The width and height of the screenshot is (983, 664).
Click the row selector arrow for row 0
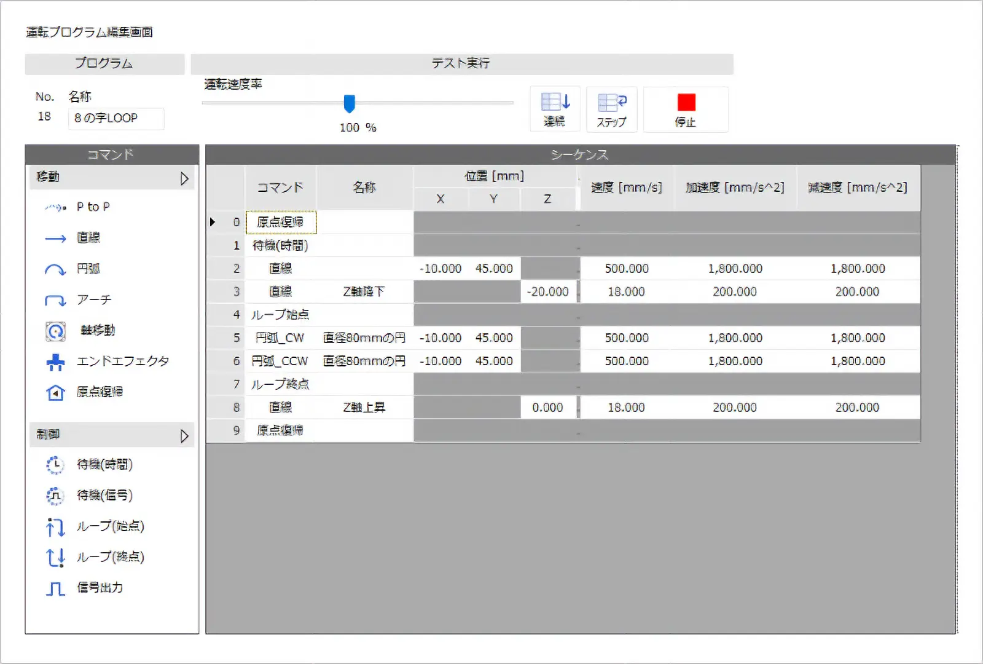[213, 222]
